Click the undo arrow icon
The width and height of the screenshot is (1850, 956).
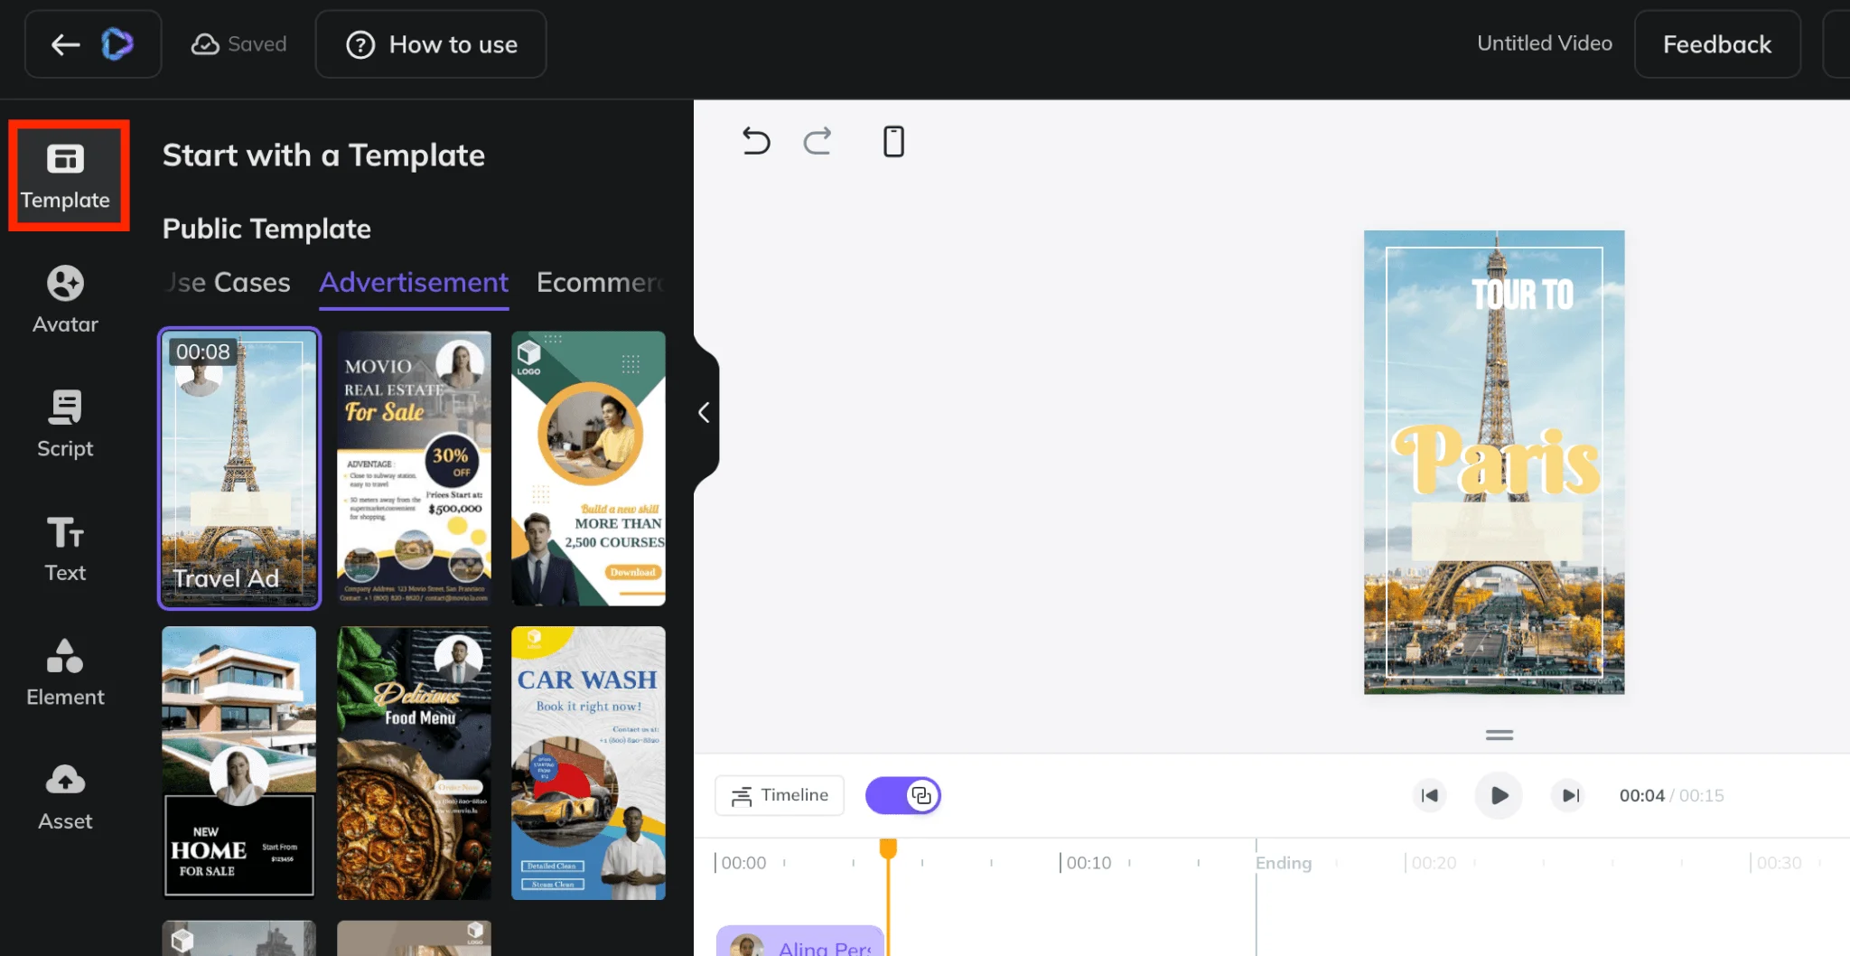(756, 141)
